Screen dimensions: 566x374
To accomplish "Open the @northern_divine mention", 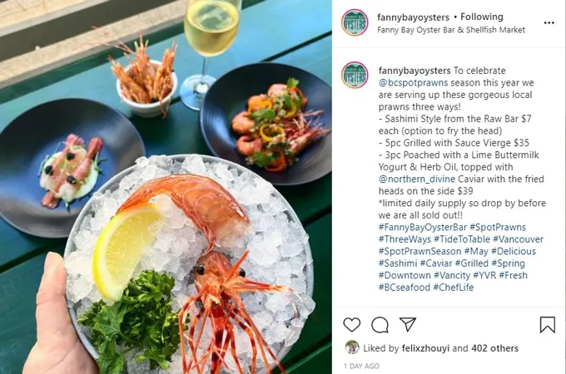I will (x=416, y=179).
